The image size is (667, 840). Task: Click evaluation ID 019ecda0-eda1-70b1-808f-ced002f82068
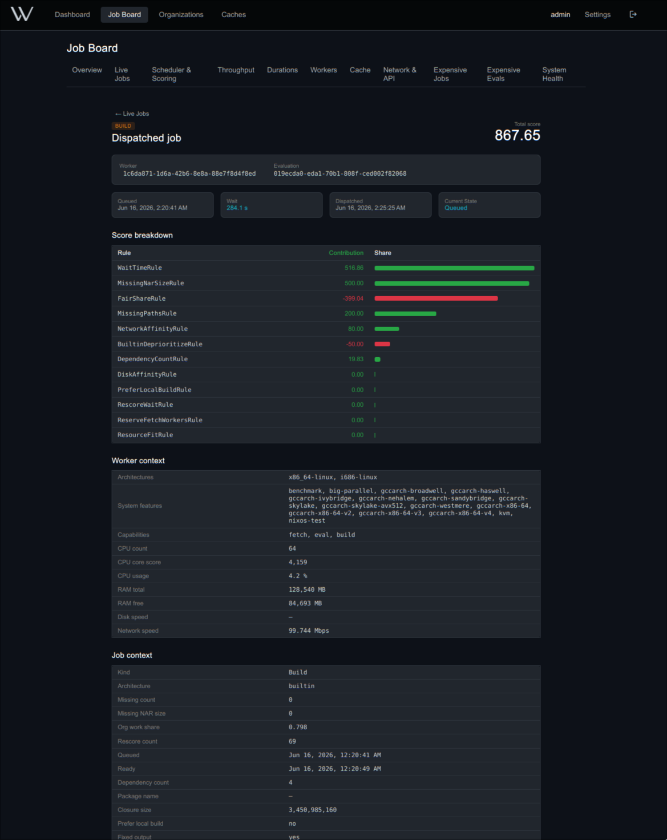point(340,173)
